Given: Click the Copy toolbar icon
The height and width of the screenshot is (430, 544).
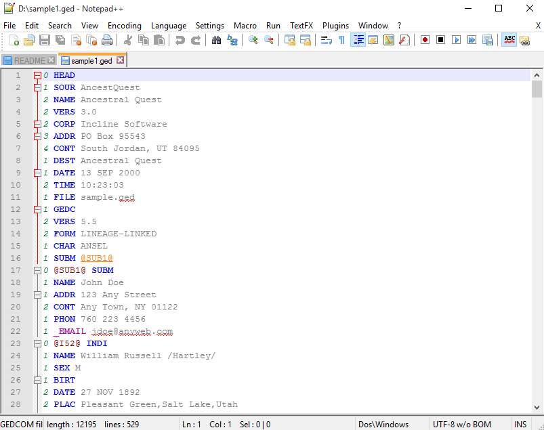Looking at the screenshot, I should pos(144,40).
